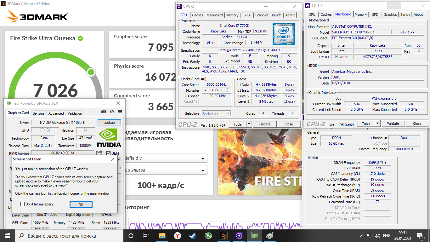Image resolution: width=430 pixels, height=242 pixels.
Task: Close the Screenshot taken dialog with X
Action: tap(113, 159)
